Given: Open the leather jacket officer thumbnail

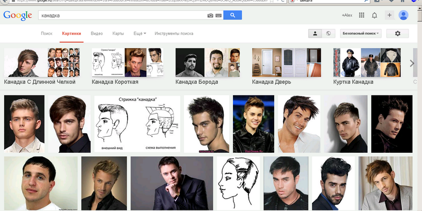Looking at the screenshot, I should (x=350, y=62).
